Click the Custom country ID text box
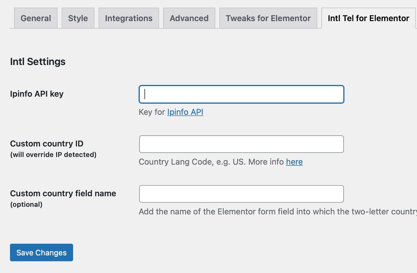 click(x=241, y=144)
